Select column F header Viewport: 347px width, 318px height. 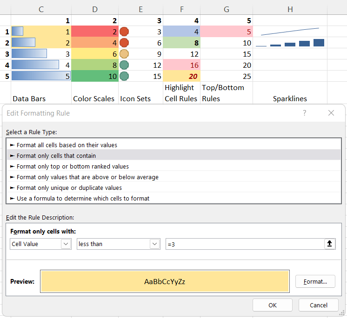[182, 9]
